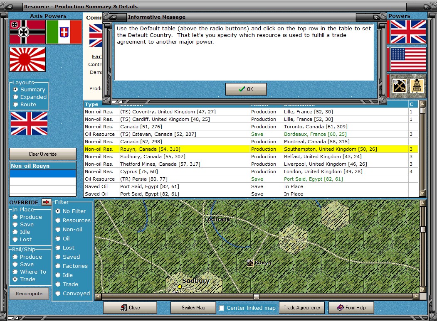Click the resource table scroll up arrow
Image resolution: width=437 pixels, height=321 pixels.
[x=422, y=104]
